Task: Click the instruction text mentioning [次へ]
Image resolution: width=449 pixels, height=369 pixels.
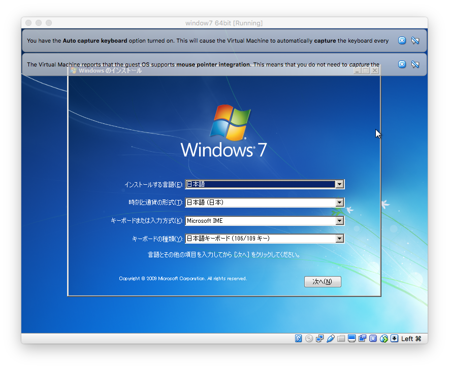Action: click(224, 255)
